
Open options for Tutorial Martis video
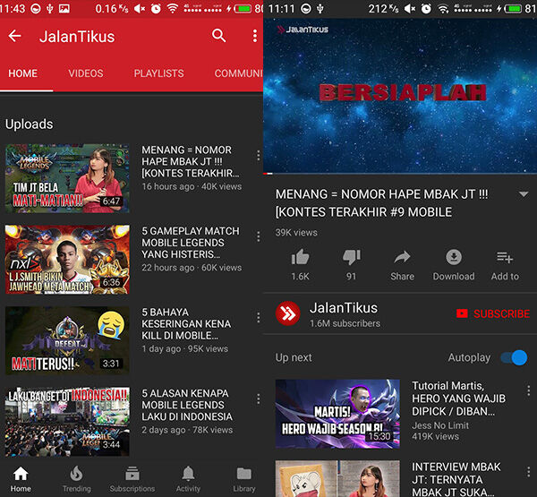528,390
